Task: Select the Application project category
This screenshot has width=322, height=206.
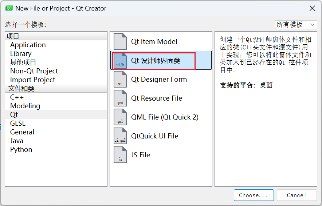Action: [56, 45]
